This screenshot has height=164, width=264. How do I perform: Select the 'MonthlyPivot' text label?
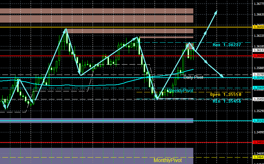point(168,160)
